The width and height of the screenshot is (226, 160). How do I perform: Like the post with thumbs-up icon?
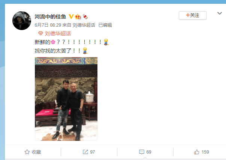[197, 152]
